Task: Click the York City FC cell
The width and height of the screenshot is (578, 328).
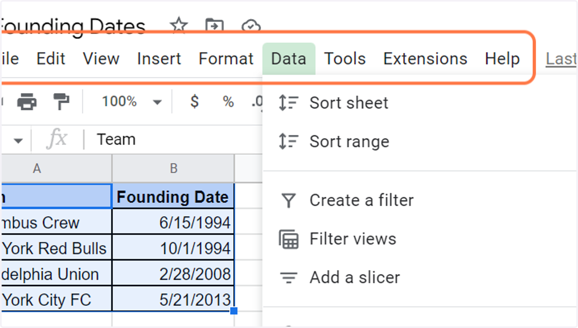Action: click(x=56, y=300)
